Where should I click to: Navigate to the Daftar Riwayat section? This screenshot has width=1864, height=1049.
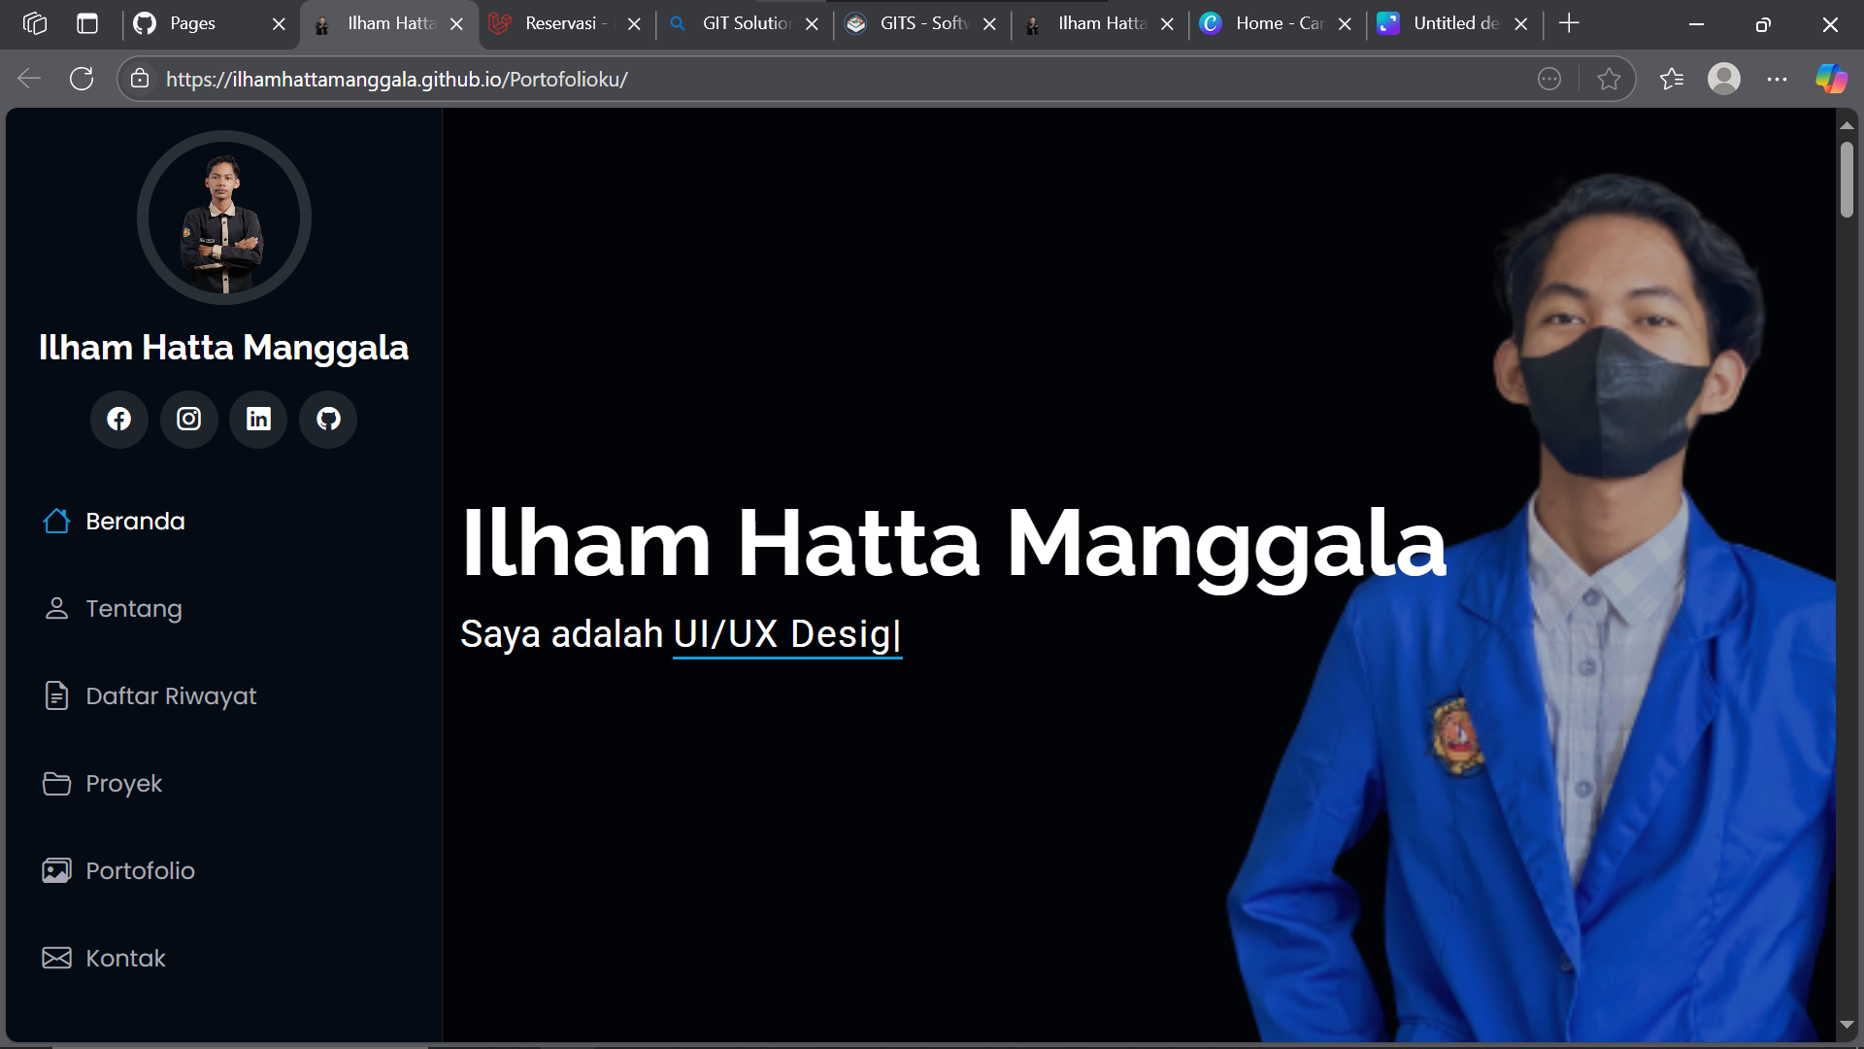click(x=171, y=695)
